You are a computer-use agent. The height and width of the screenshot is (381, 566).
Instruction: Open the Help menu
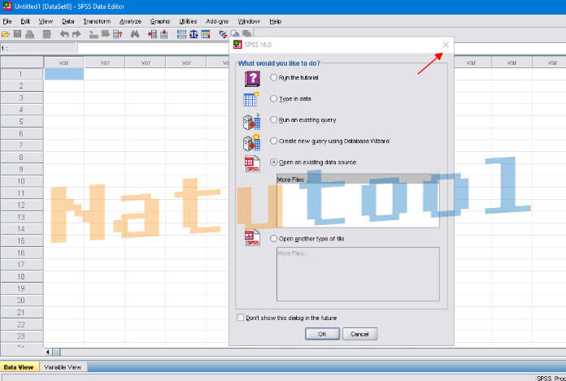click(276, 22)
